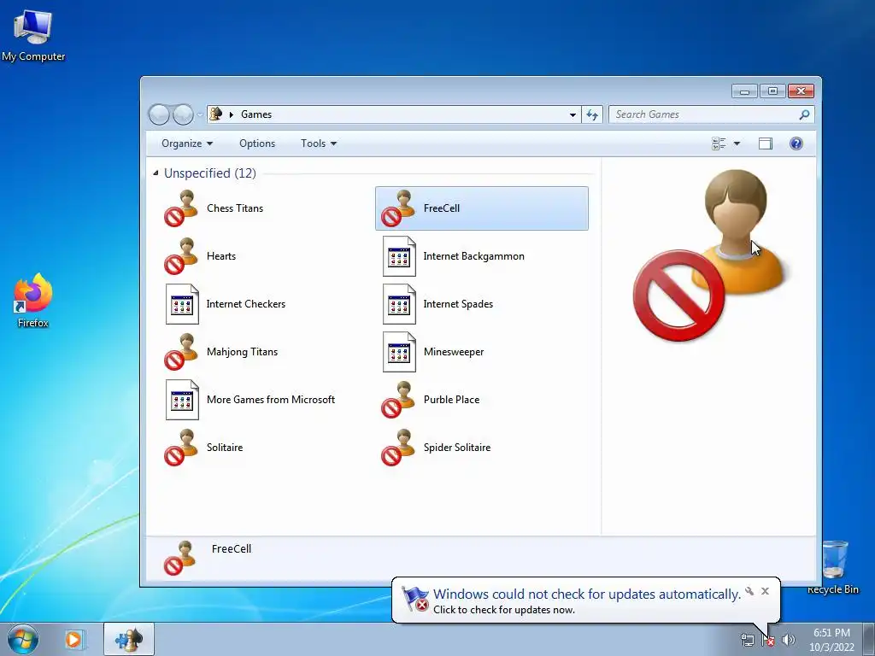875x656 pixels.
Task: Click Games breadcrumb in address bar
Action: click(256, 114)
